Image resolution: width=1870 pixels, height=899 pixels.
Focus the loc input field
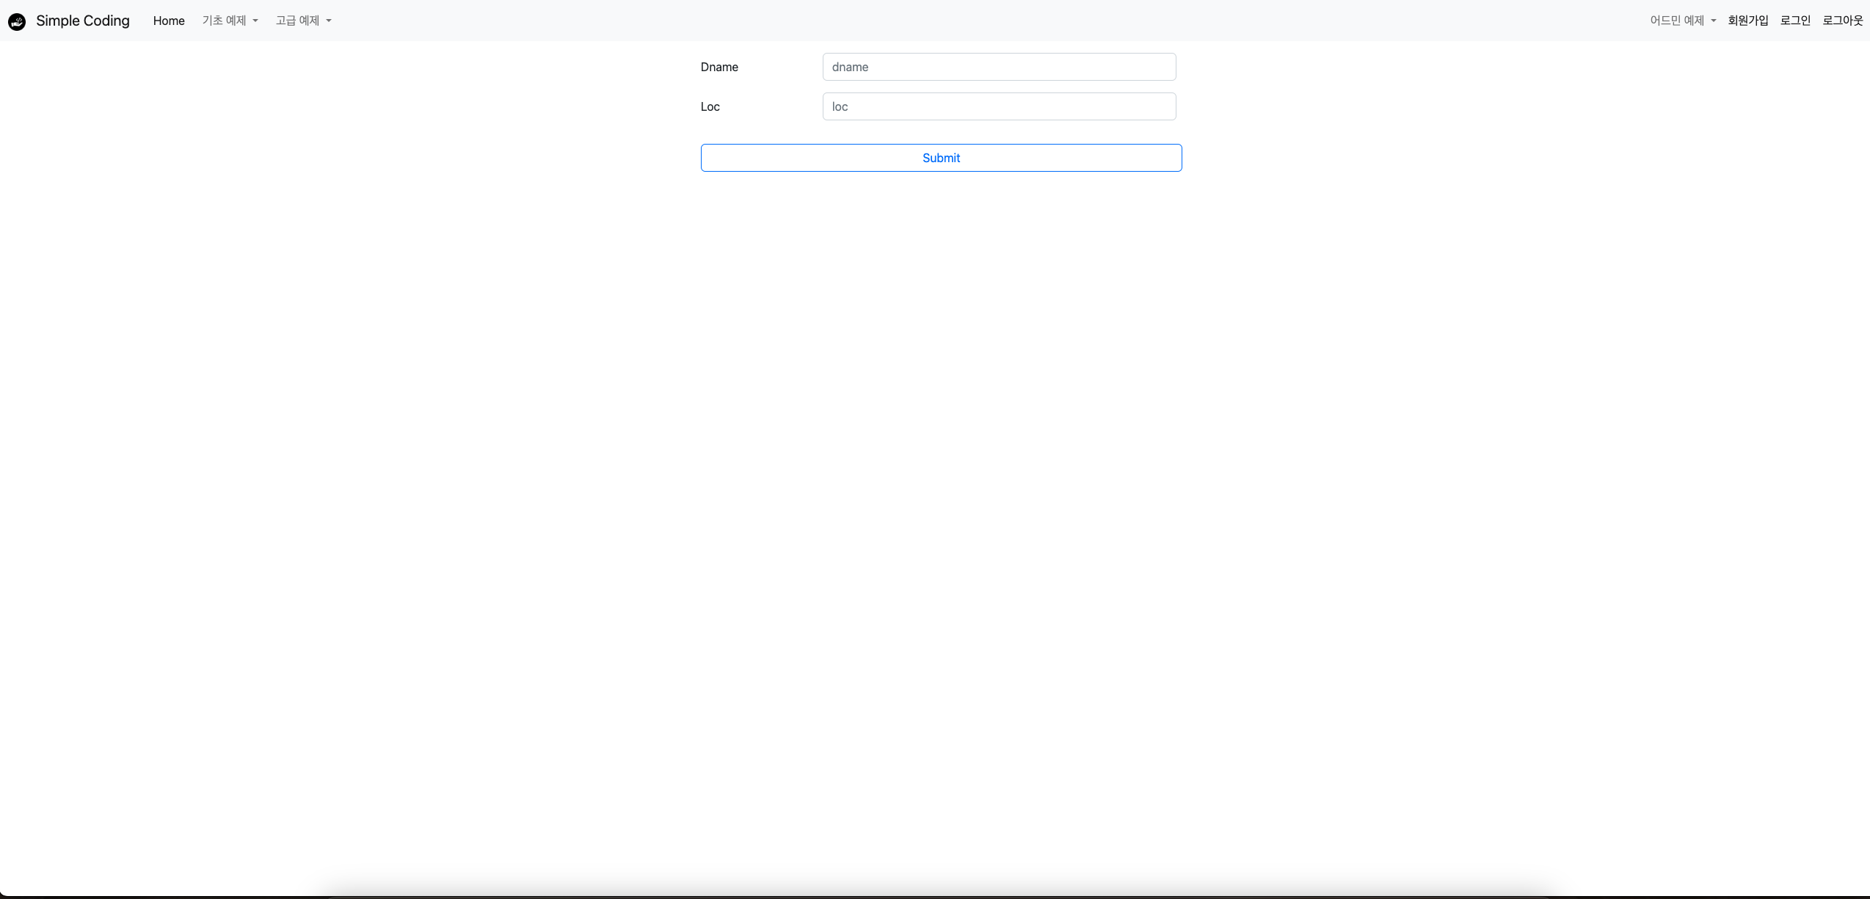click(x=999, y=106)
